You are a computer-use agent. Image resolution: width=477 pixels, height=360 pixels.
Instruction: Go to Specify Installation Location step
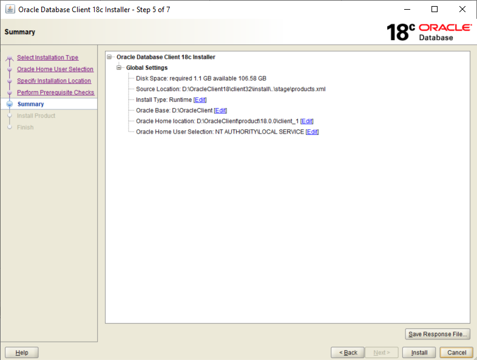click(54, 81)
